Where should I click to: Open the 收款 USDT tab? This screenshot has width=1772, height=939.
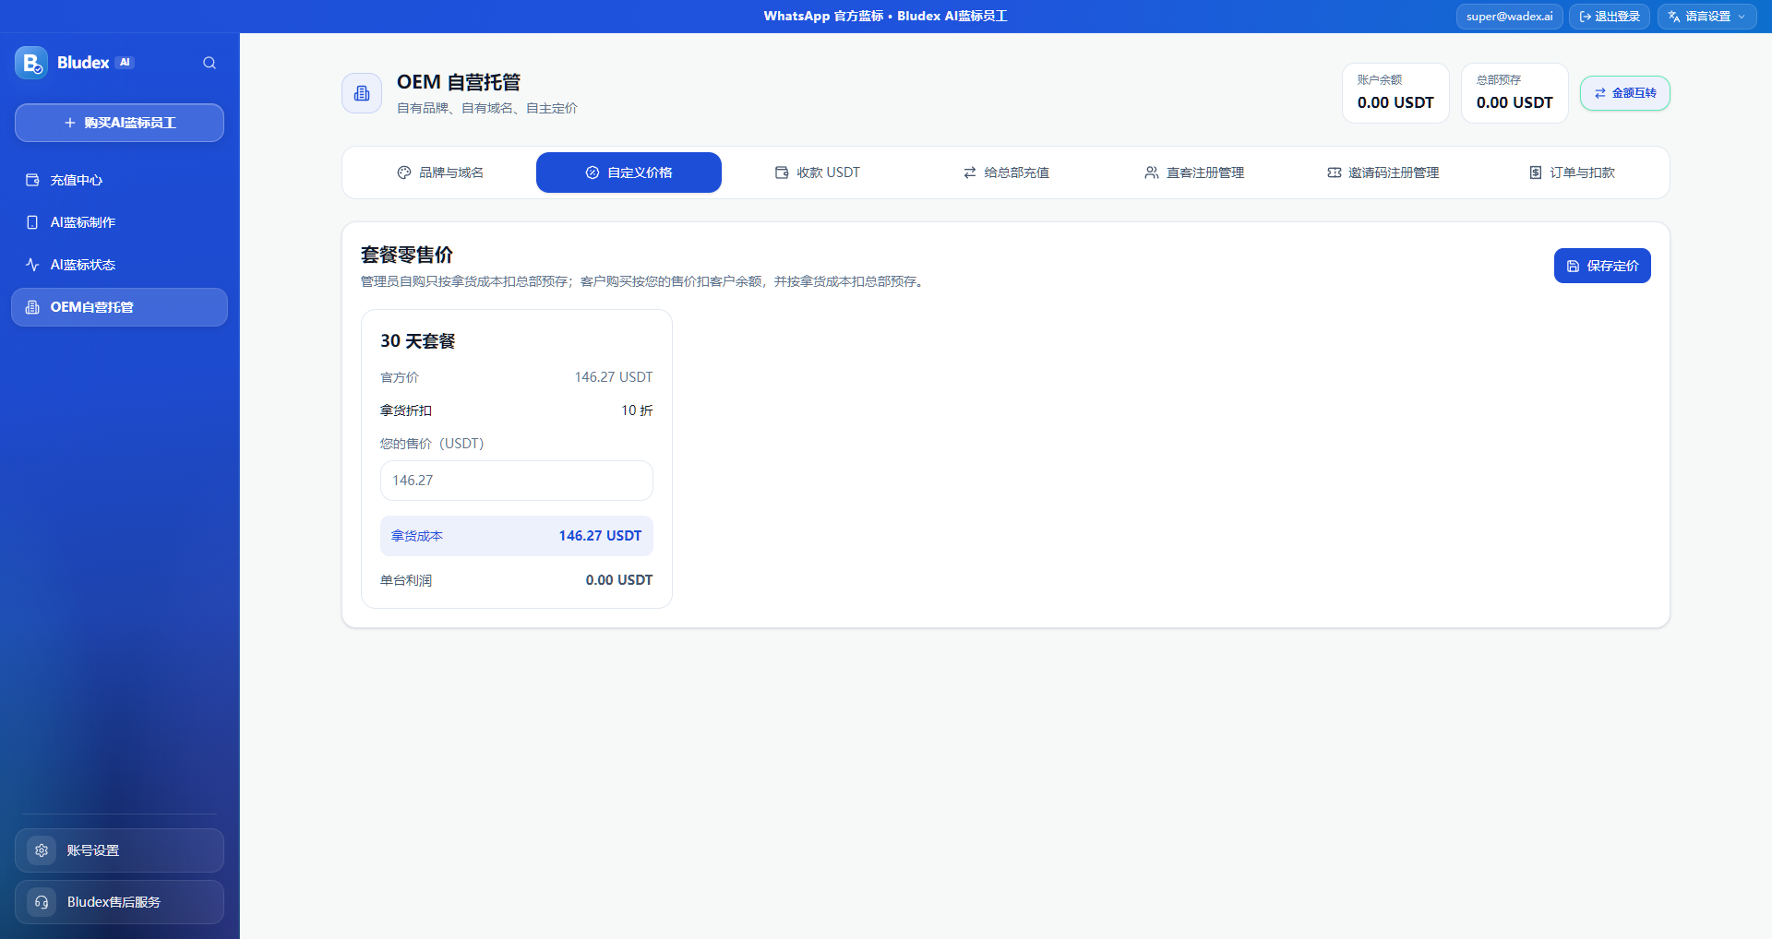tap(818, 172)
